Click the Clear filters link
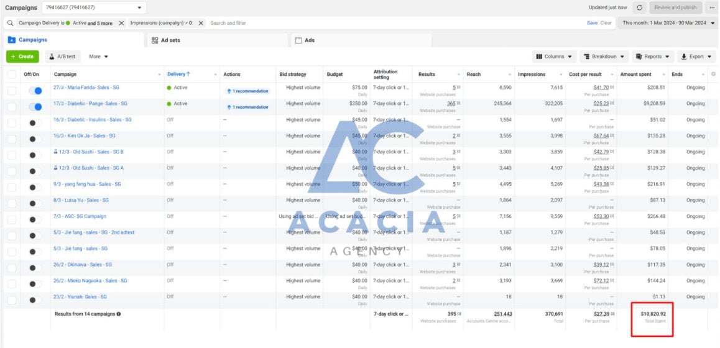The height and width of the screenshot is (348, 720). [606, 23]
